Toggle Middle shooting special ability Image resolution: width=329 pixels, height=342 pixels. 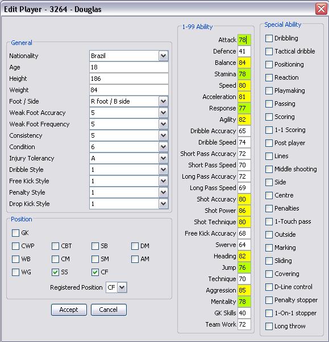(269, 169)
